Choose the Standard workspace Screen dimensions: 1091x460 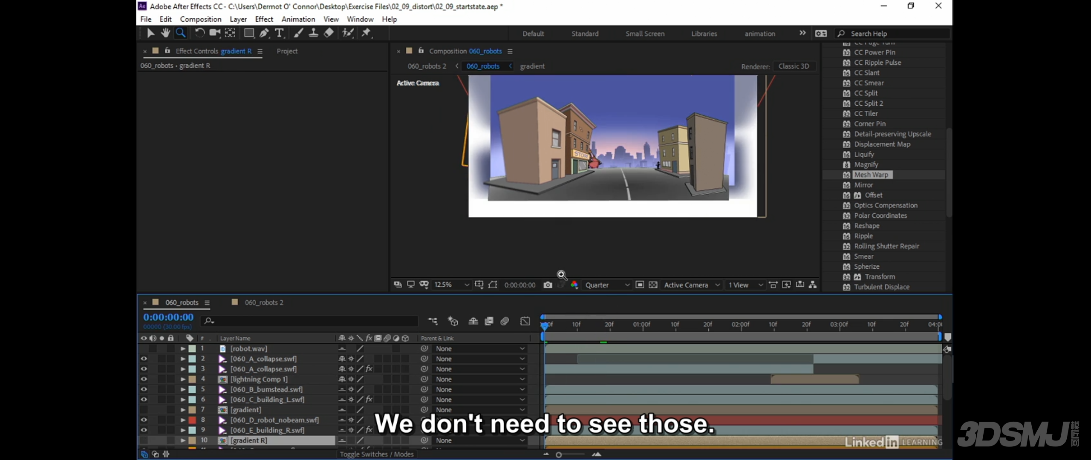pos(585,34)
